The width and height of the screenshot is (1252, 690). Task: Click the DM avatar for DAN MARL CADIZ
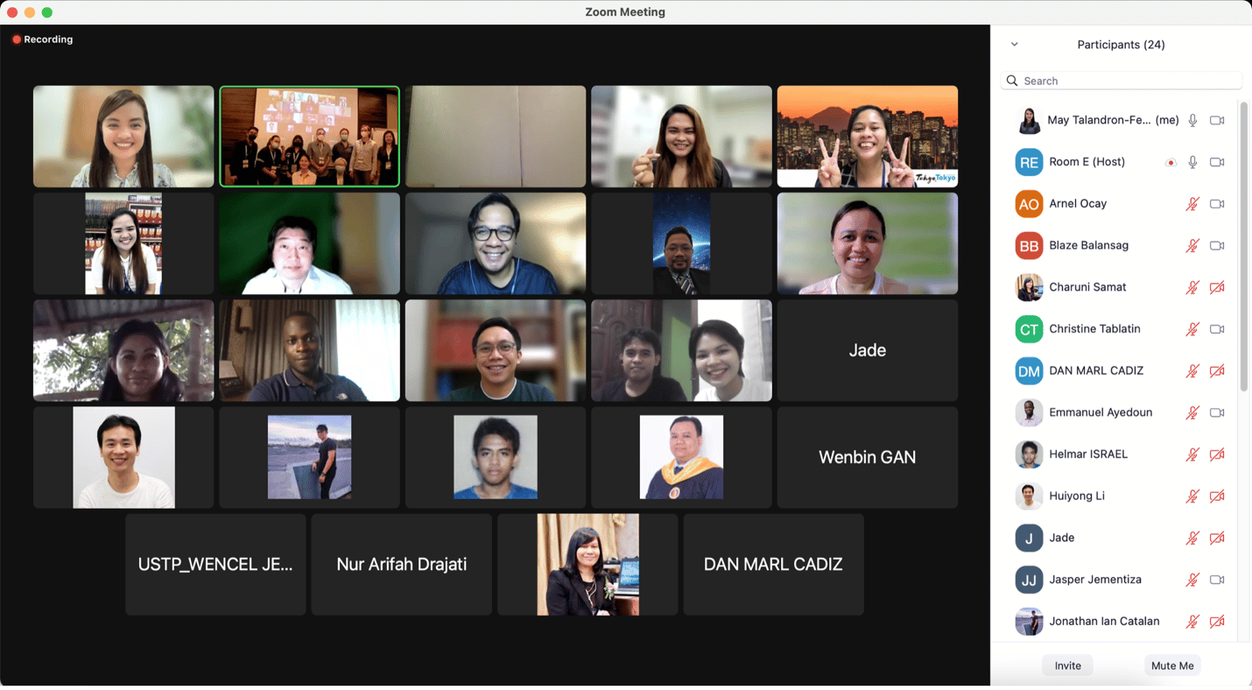1029,371
